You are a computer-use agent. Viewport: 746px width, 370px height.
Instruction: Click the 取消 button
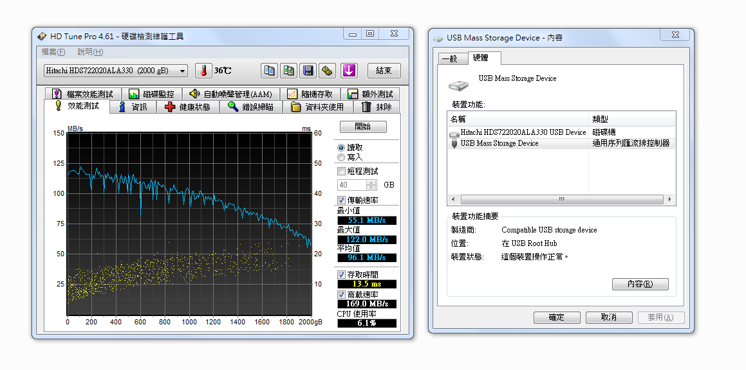coord(608,317)
